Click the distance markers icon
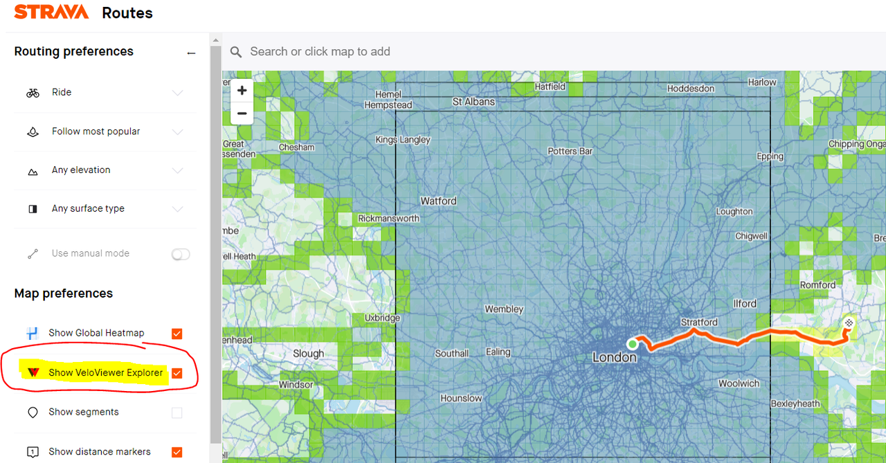The height and width of the screenshot is (463, 886). [x=33, y=452]
